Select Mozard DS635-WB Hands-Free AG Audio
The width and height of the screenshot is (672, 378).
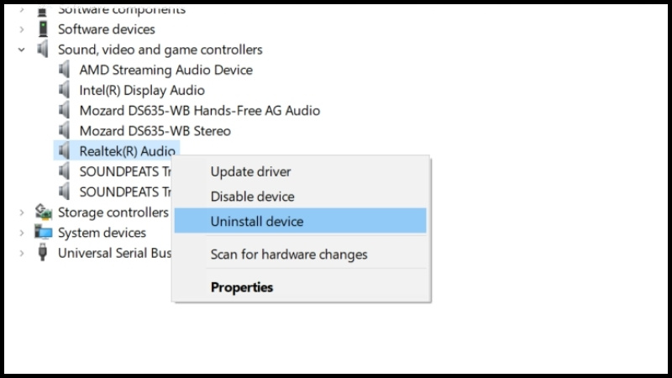pos(200,111)
